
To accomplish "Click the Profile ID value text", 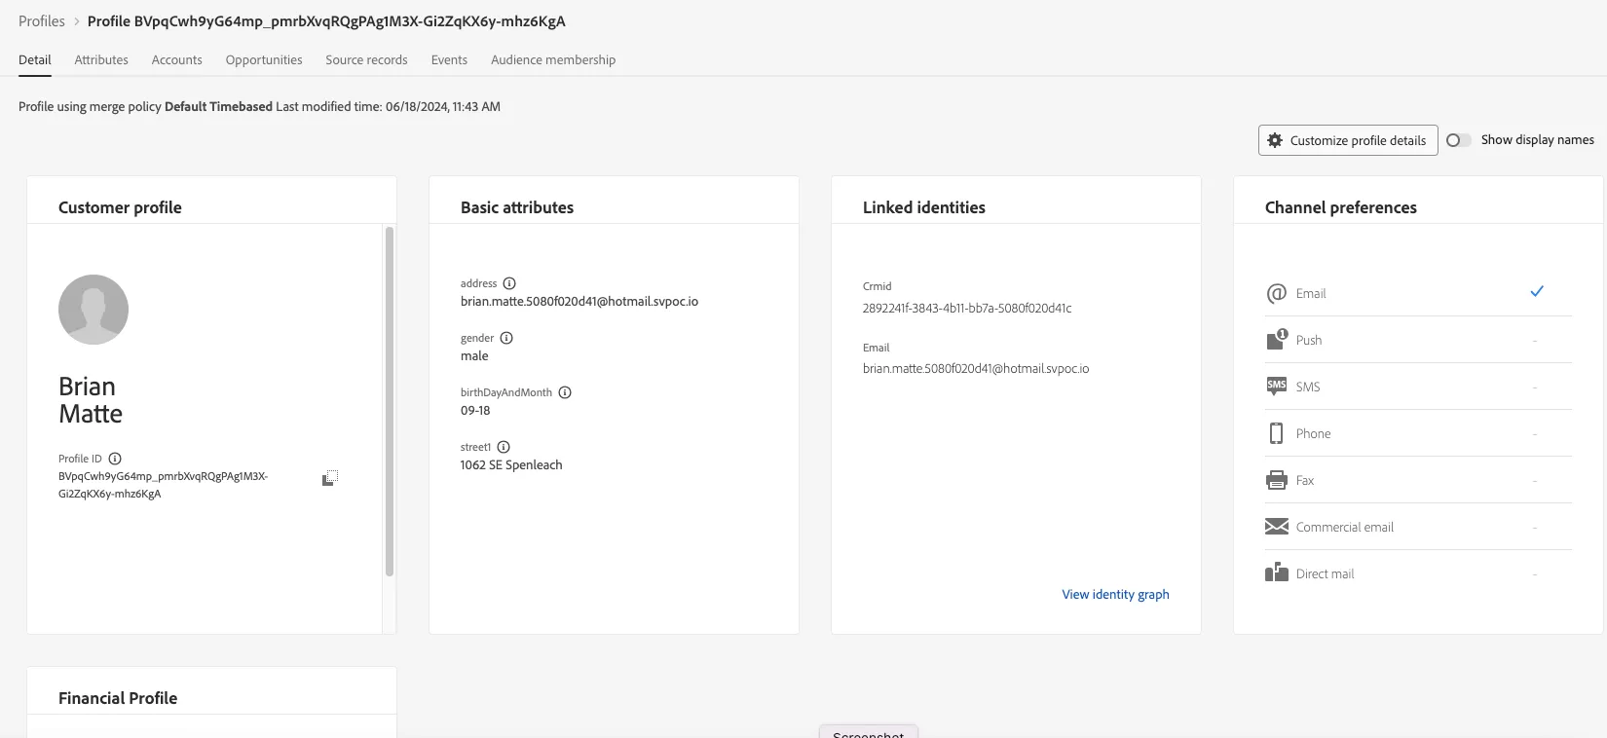I will (x=163, y=485).
